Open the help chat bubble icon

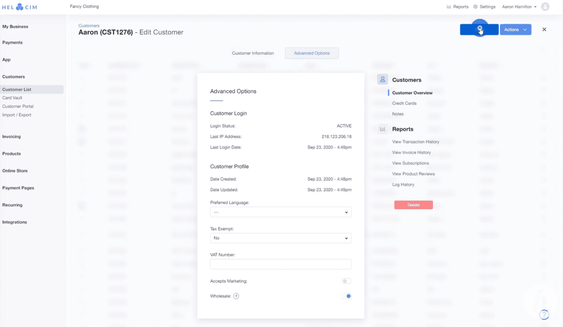point(544,314)
